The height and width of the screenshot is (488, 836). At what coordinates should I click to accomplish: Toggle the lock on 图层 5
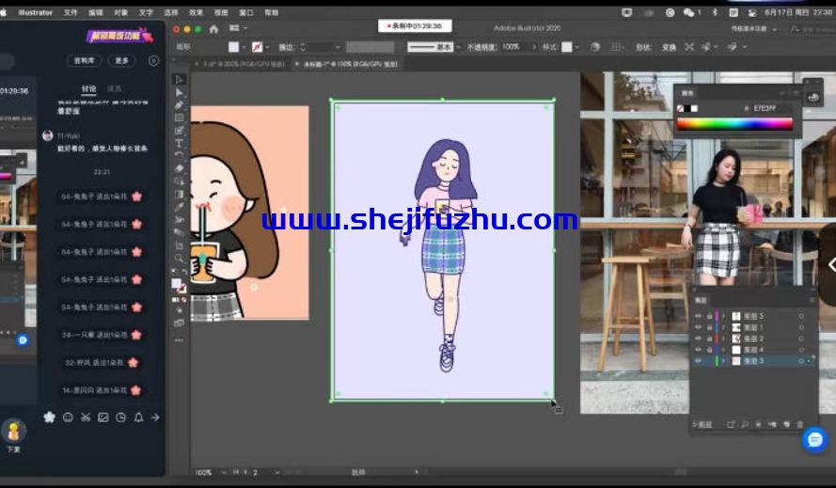tap(710, 316)
